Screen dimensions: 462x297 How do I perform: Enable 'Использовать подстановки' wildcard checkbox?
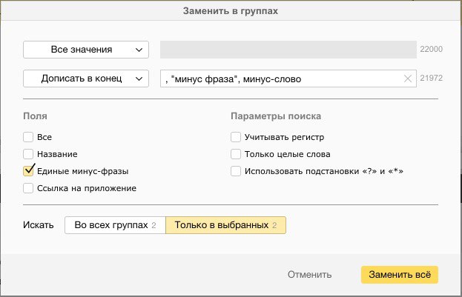coord(236,171)
